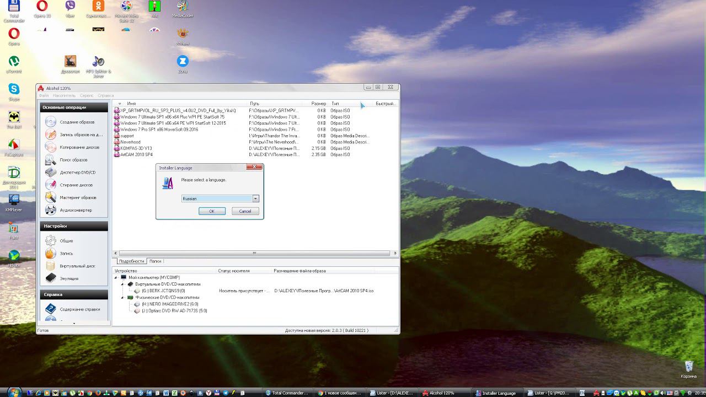Image resolution: width=706 pixels, height=397 pixels.
Task: Click the Запись образов на диск icon
Action: click(51, 135)
